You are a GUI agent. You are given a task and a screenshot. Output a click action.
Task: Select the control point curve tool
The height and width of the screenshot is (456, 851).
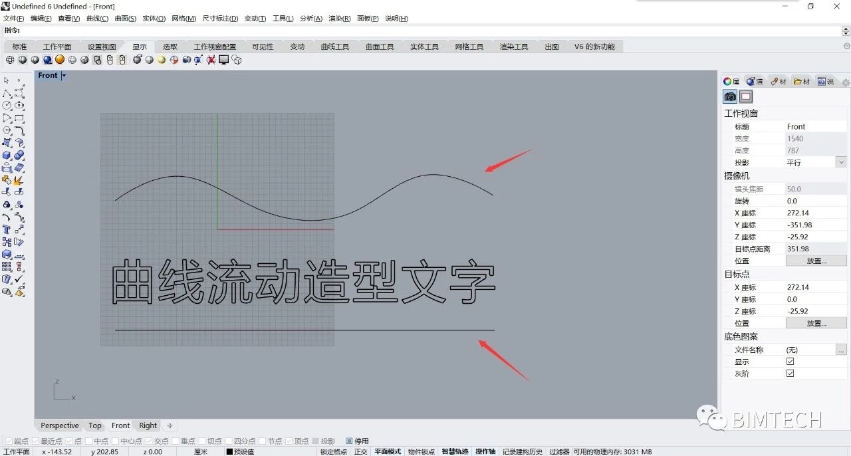19,93
